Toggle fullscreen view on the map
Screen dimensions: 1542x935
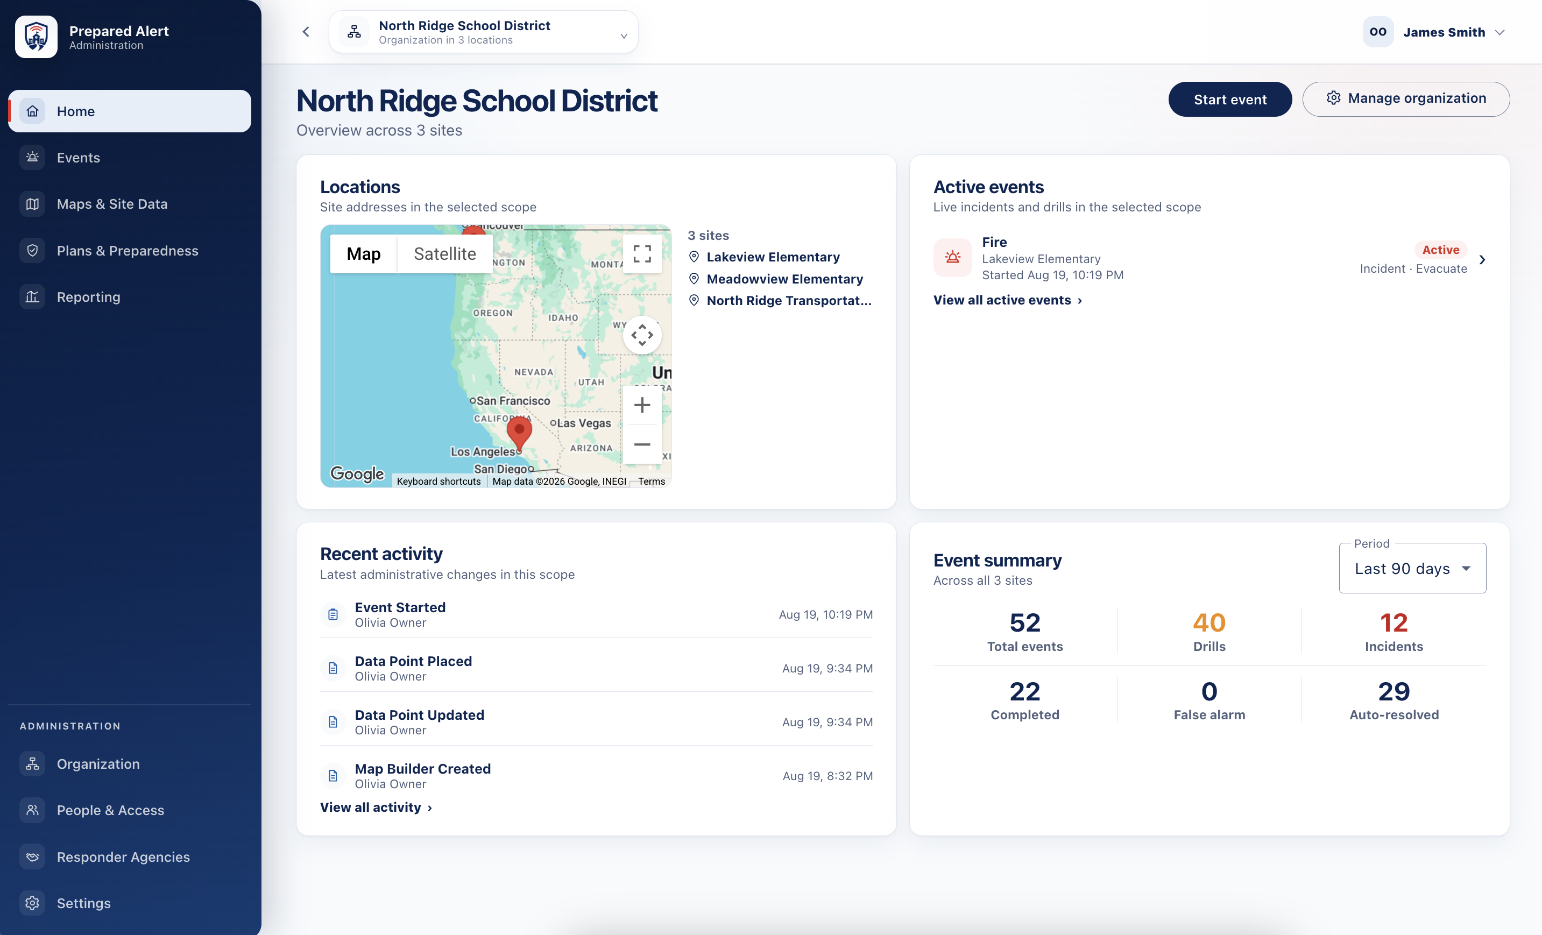[642, 253]
